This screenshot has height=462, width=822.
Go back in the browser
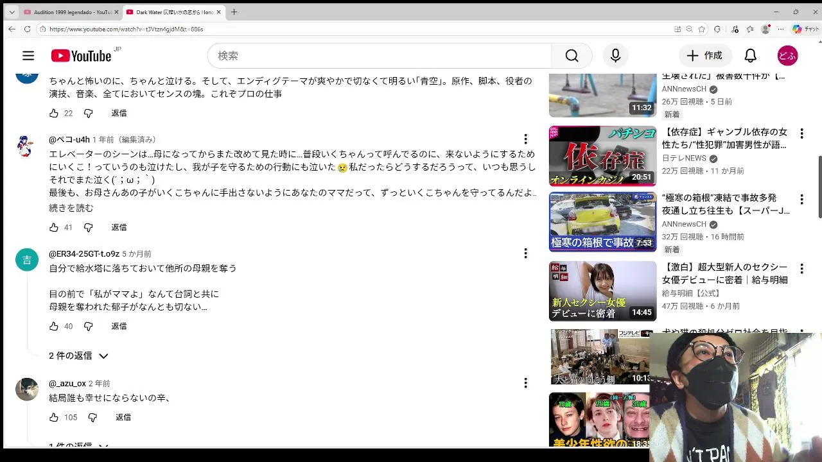pos(12,29)
